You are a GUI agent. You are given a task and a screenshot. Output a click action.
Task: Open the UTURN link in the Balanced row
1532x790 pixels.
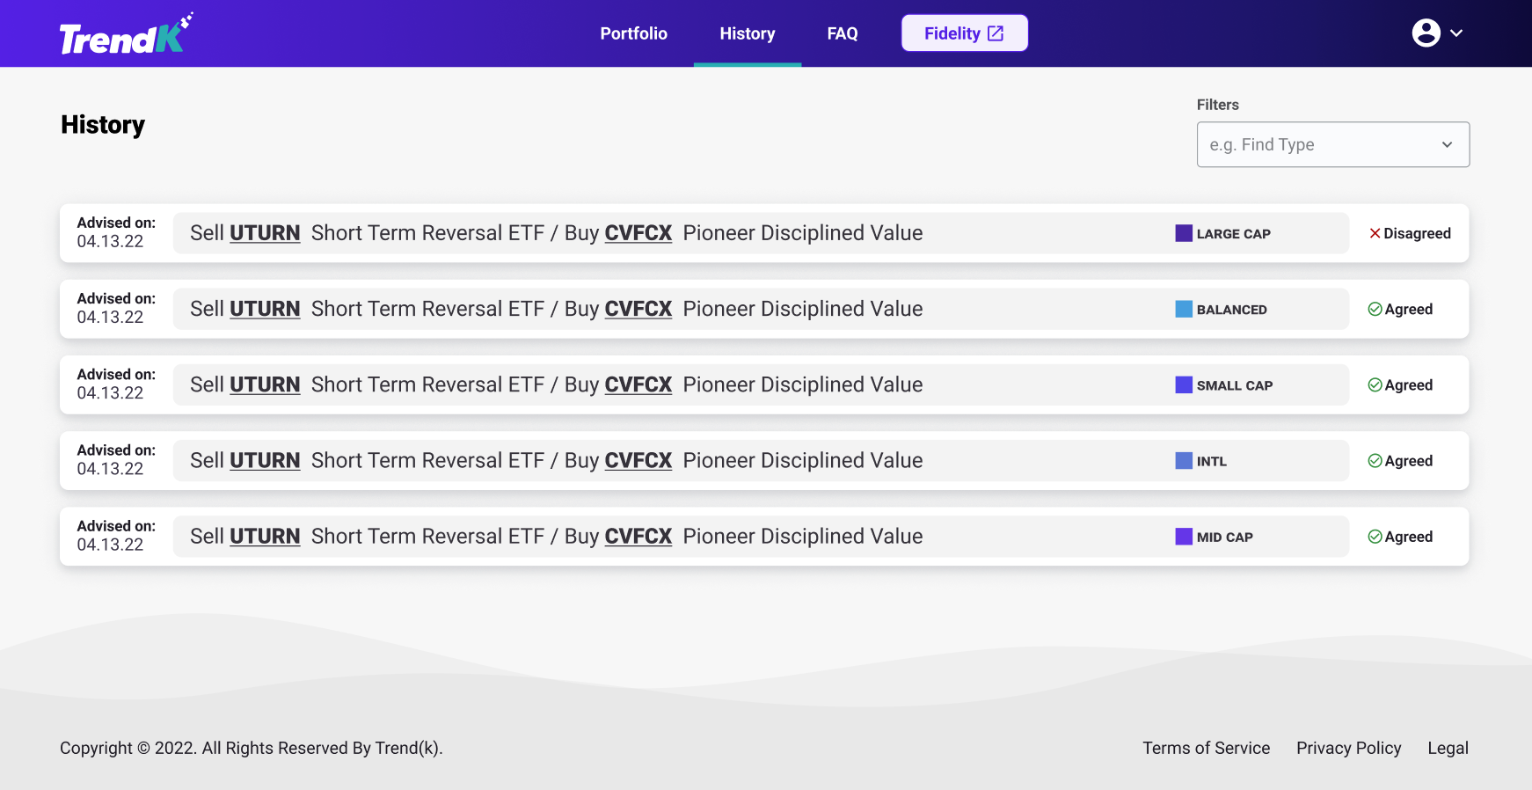pos(265,309)
